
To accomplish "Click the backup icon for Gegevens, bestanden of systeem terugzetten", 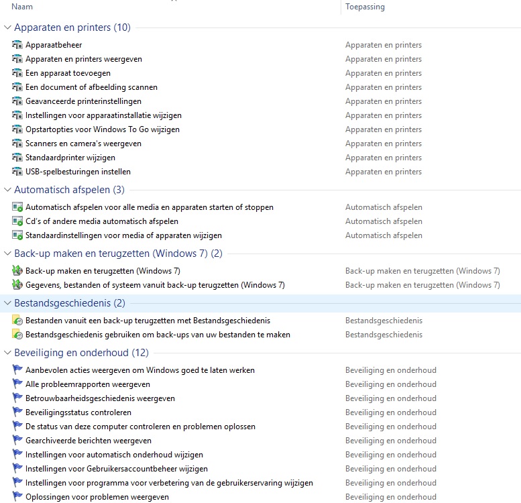I will [17, 285].
